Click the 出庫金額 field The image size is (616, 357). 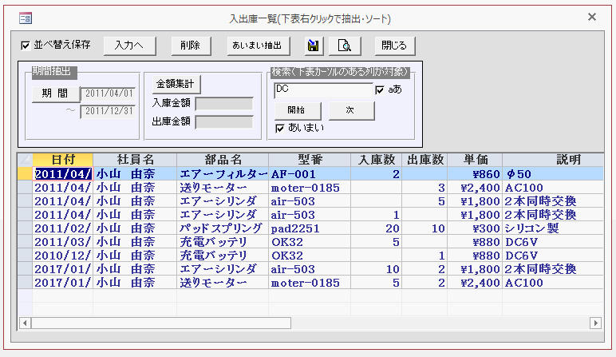tap(224, 122)
